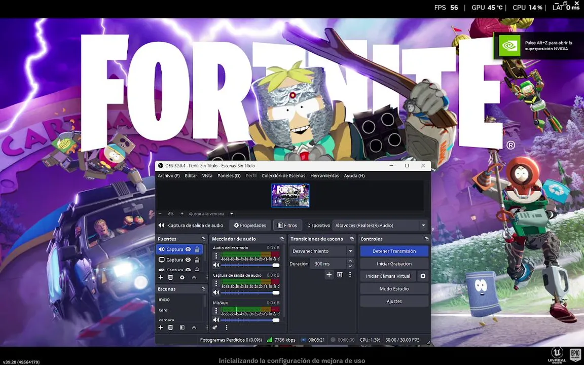Increase Duración with up arrow

tap(350, 261)
